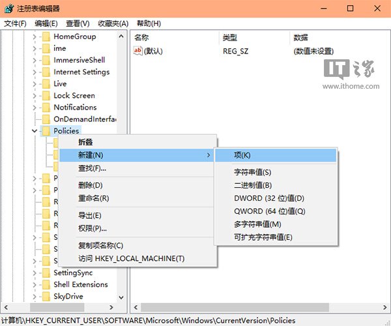Select 项(K) in the submenu
This screenshot has width=391, height=326.
coord(276,155)
